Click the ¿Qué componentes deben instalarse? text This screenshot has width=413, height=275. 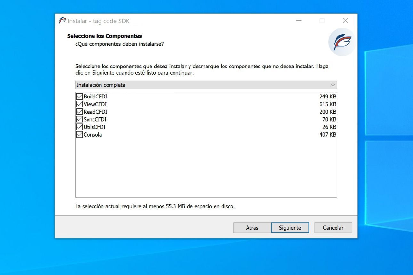[x=119, y=44]
